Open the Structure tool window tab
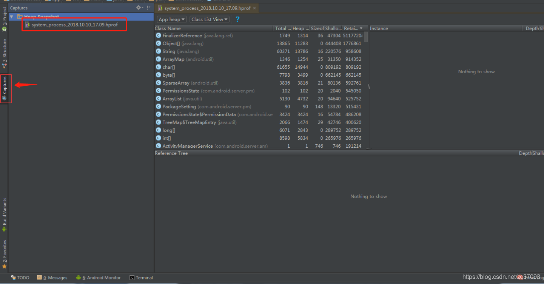544x284 pixels. tap(4, 53)
